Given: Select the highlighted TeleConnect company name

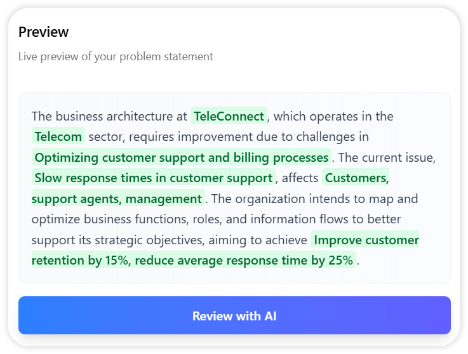Looking at the screenshot, I should point(229,116).
